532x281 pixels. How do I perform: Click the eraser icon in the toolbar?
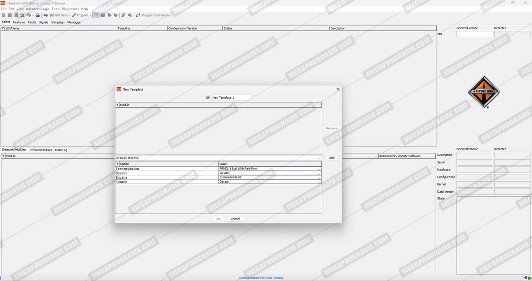click(123, 15)
